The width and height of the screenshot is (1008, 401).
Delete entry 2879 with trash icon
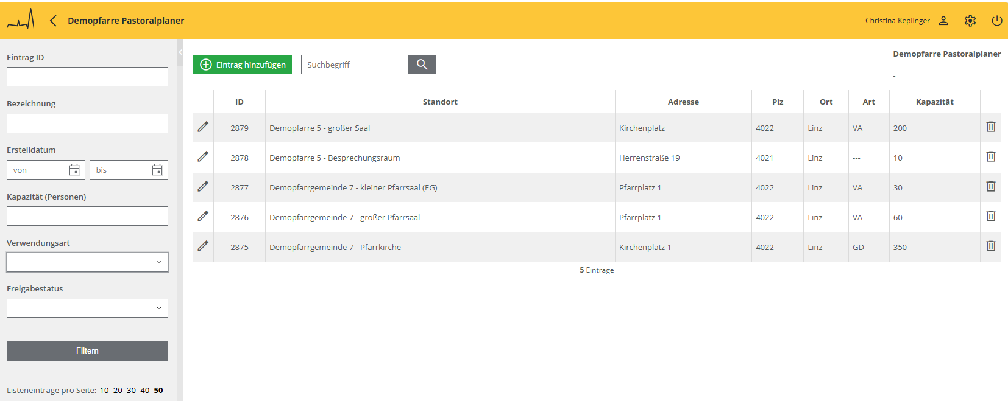pos(991,127)
